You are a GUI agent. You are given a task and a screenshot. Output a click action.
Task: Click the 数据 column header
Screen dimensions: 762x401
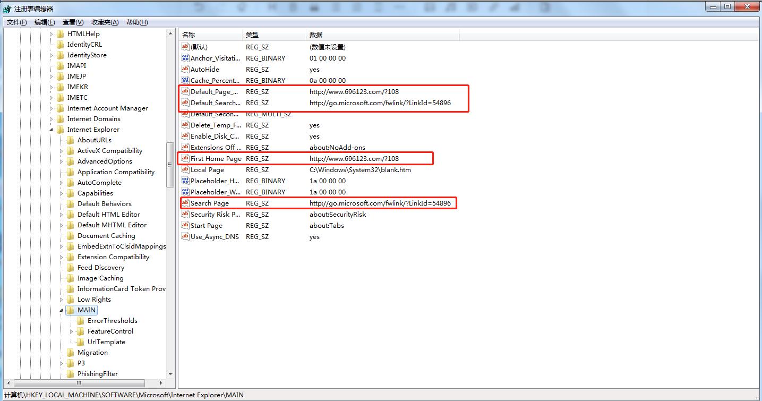(382, 35)
